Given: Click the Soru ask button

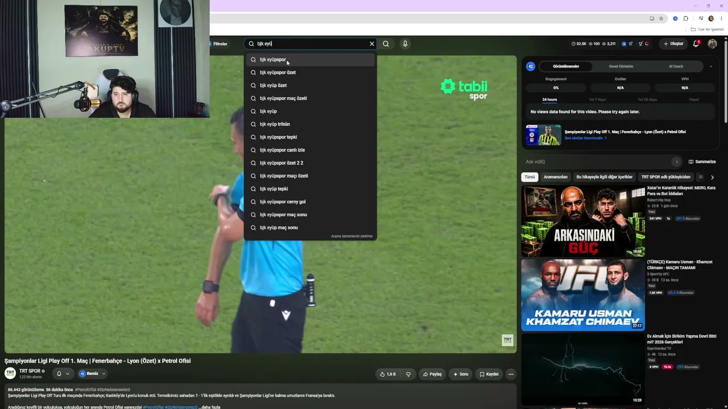Looking at the screenshot, I should pos(461,374).
